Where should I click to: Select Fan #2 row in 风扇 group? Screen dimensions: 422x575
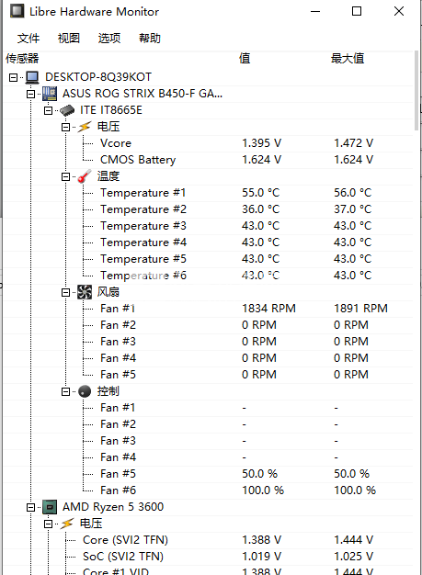pos(209,325)
